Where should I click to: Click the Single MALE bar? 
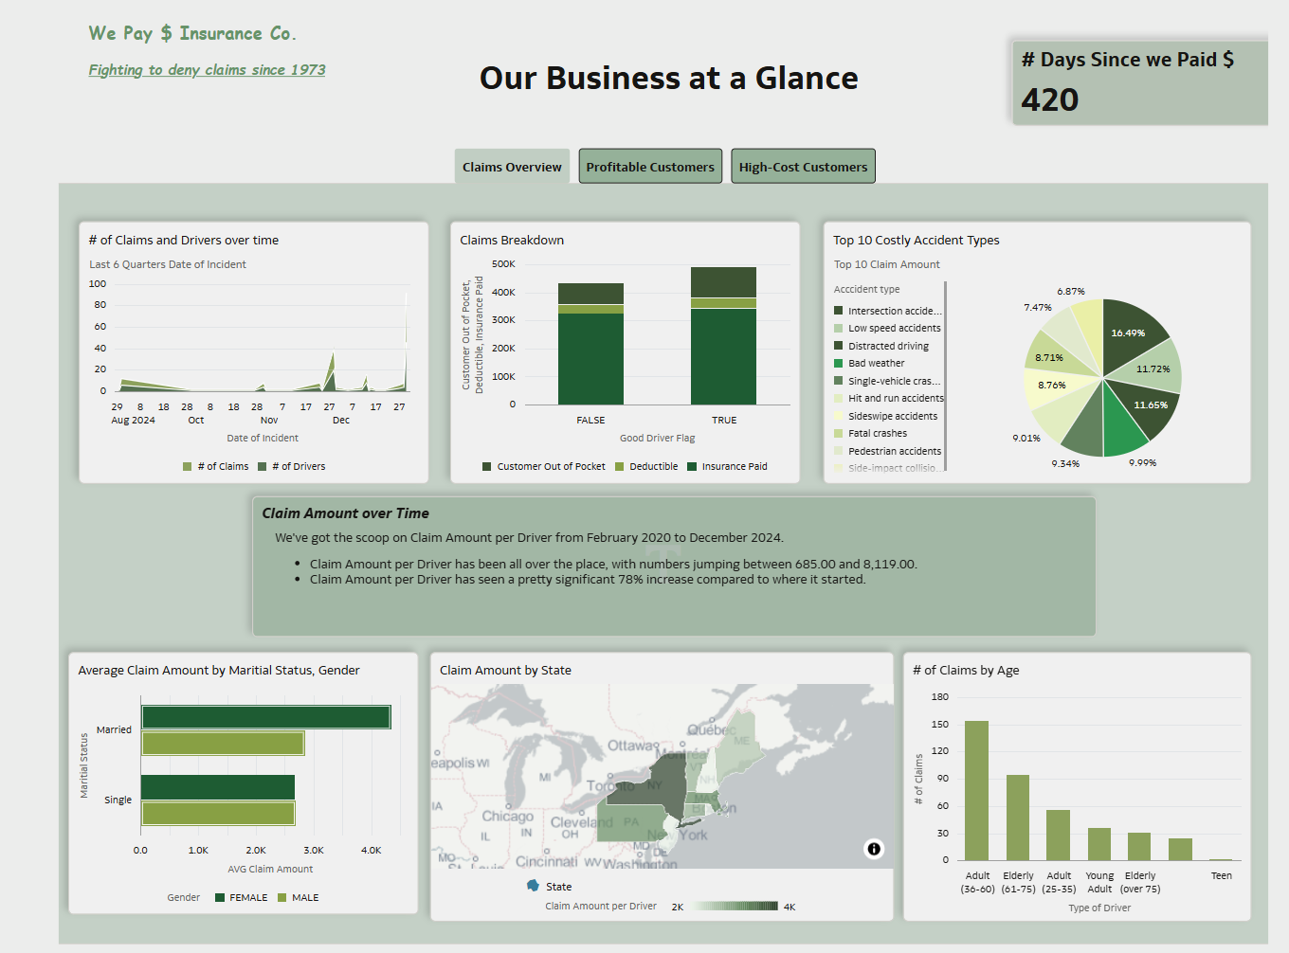tap(218, 813)
